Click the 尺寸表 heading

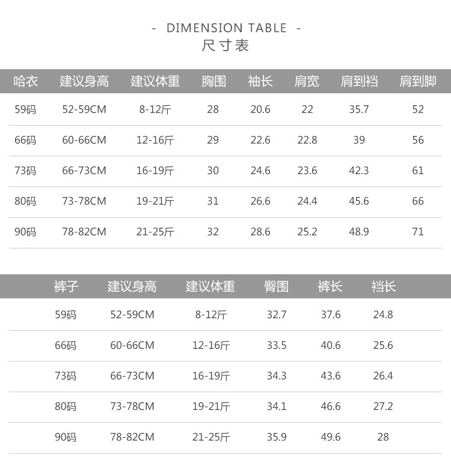point(226,46)
